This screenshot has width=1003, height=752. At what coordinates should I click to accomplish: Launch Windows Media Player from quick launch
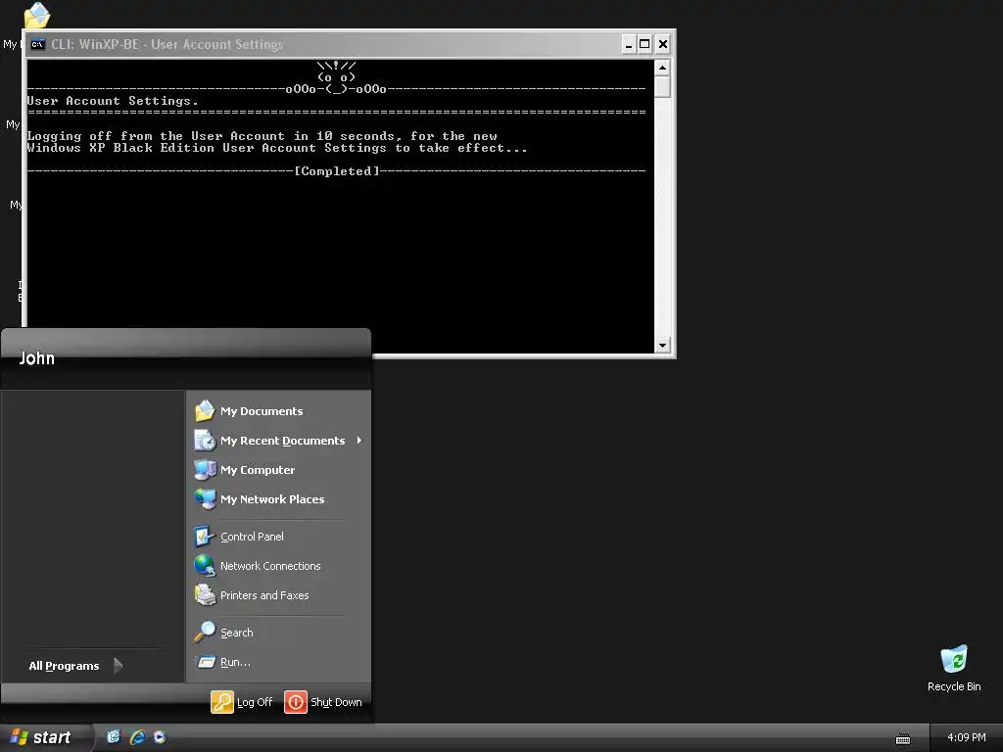coord(160,736)
